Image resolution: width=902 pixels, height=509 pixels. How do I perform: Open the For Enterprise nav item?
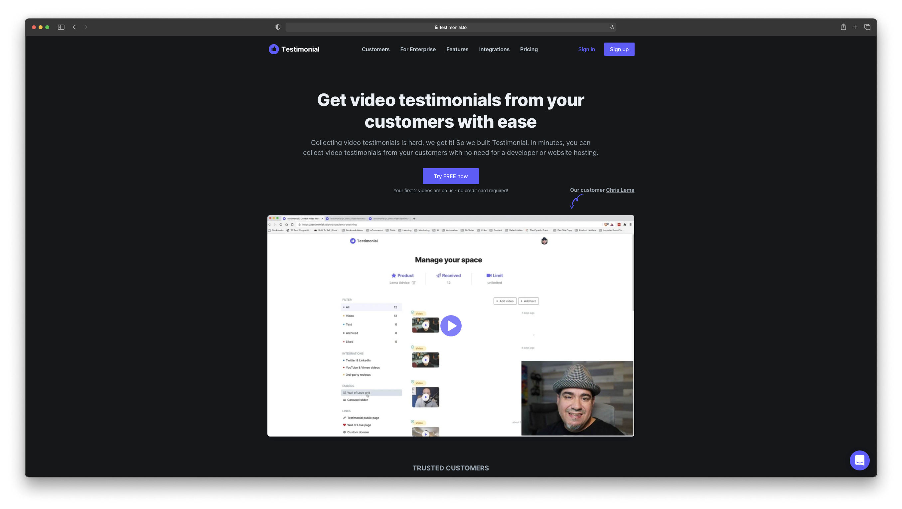click(x=418, y=49)
